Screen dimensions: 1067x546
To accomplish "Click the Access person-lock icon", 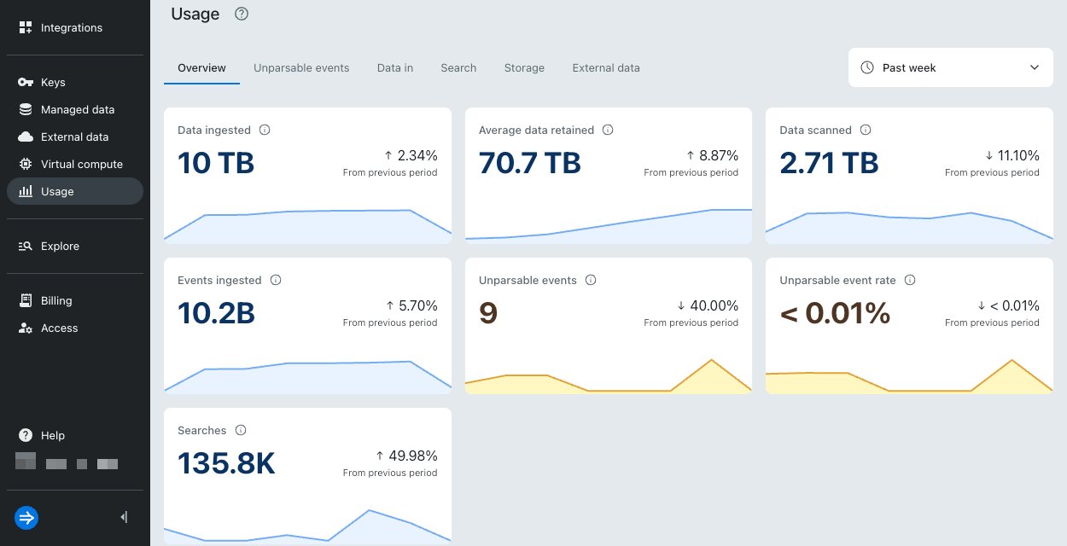I will [26, 328].
